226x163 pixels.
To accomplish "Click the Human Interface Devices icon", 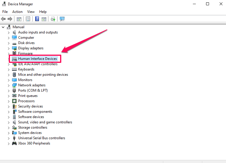I will tap(14, 59).
